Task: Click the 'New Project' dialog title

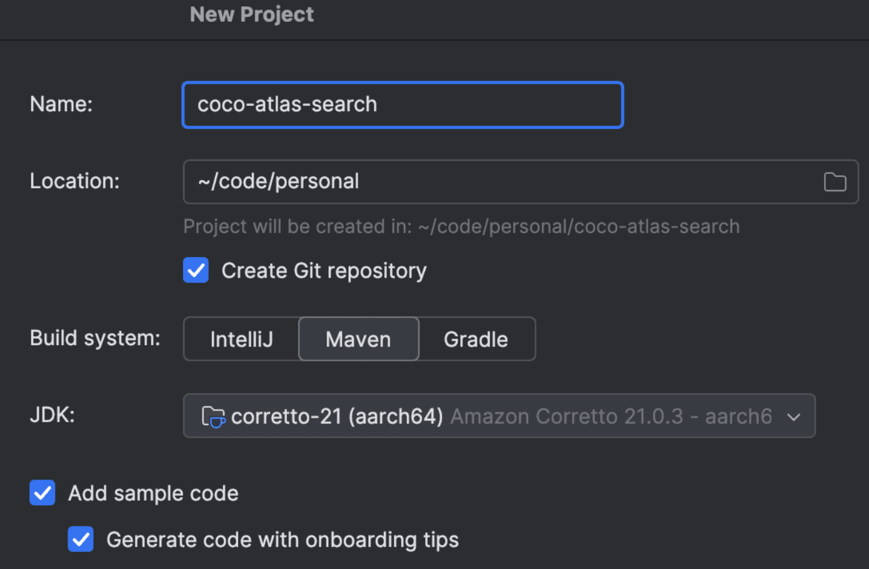Action: (x=251, y=14)
